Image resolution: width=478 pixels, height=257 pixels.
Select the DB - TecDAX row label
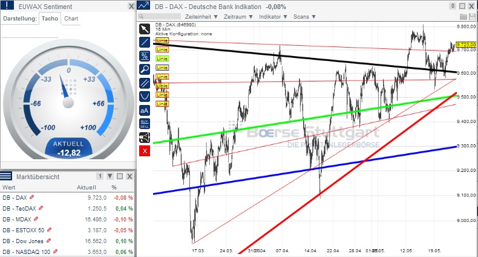pos(19,208)
